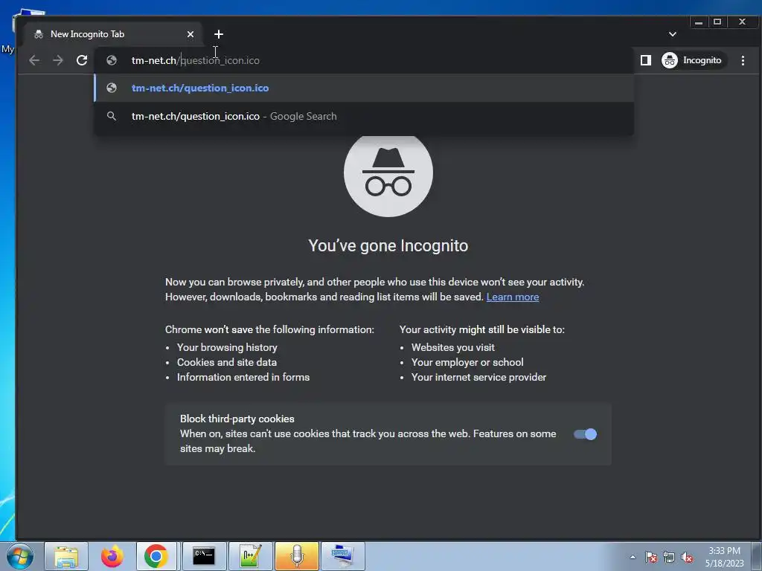
Task: Select the New Incognito Tab tab
Action: [x=113, y=34]
